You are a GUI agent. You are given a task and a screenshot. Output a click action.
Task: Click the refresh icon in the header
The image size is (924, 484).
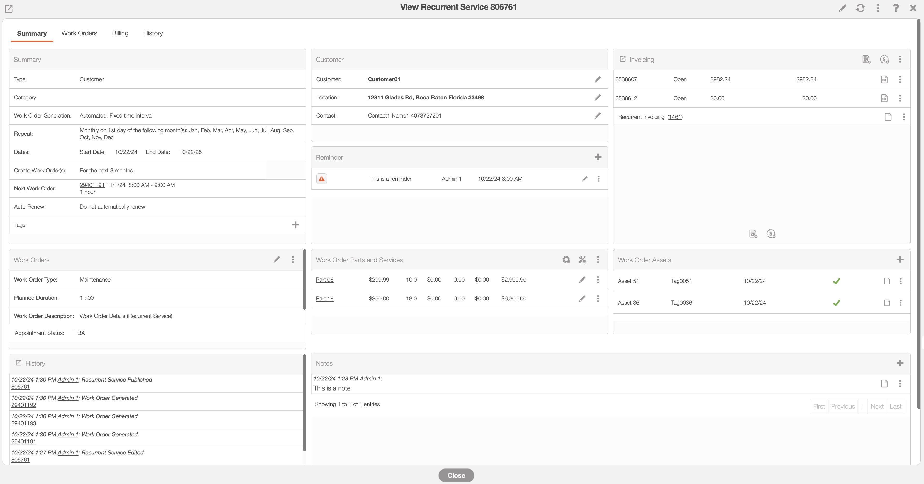click(860, 8)
